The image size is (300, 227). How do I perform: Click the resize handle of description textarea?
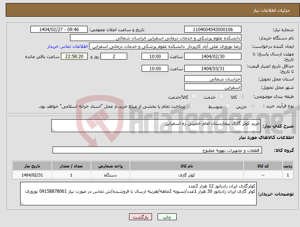53,130
